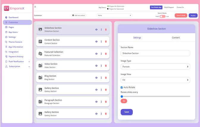
Task: Open the Image View dropdown
Action: pyautogui.click(x=155, y=80)
